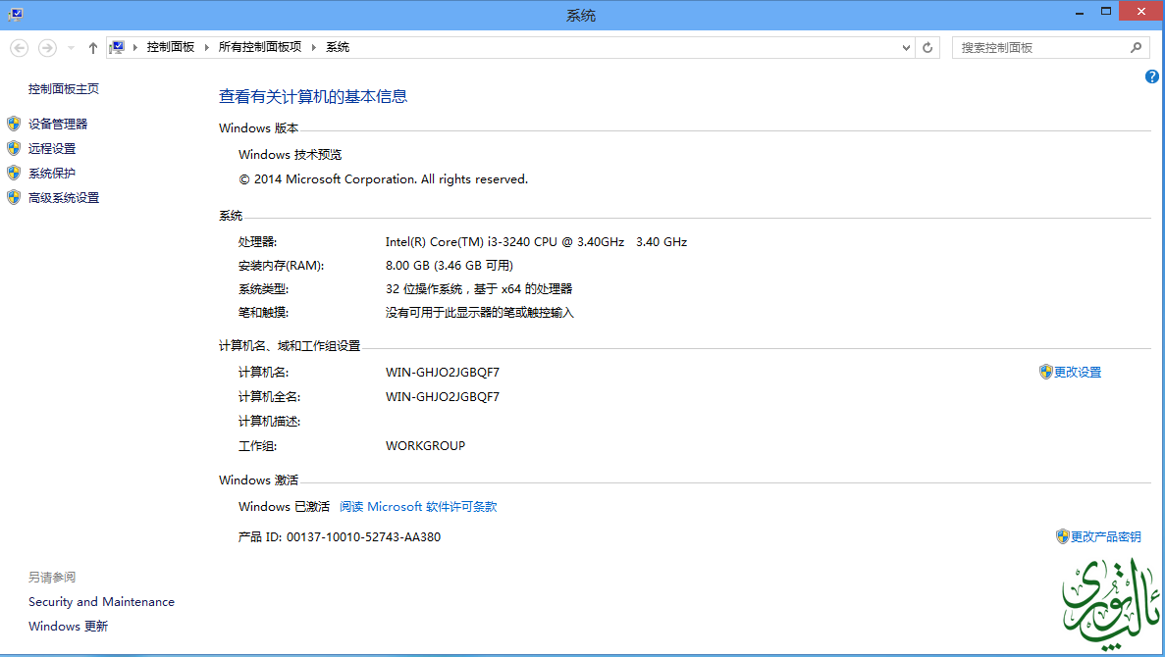This screenshot has height=657, width=1165.
Task: Maximize the 系统 window
Action: pyautogui.click(x=1106, y=12)
